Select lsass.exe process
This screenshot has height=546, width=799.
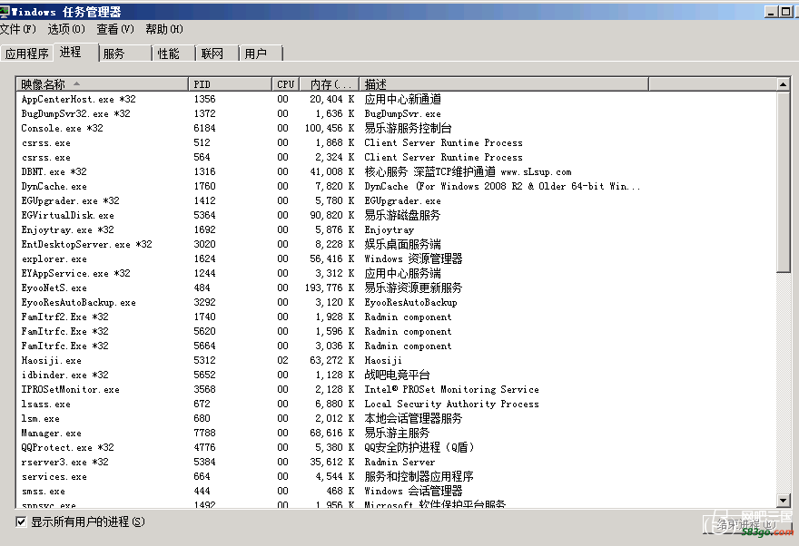click(397, 404)
